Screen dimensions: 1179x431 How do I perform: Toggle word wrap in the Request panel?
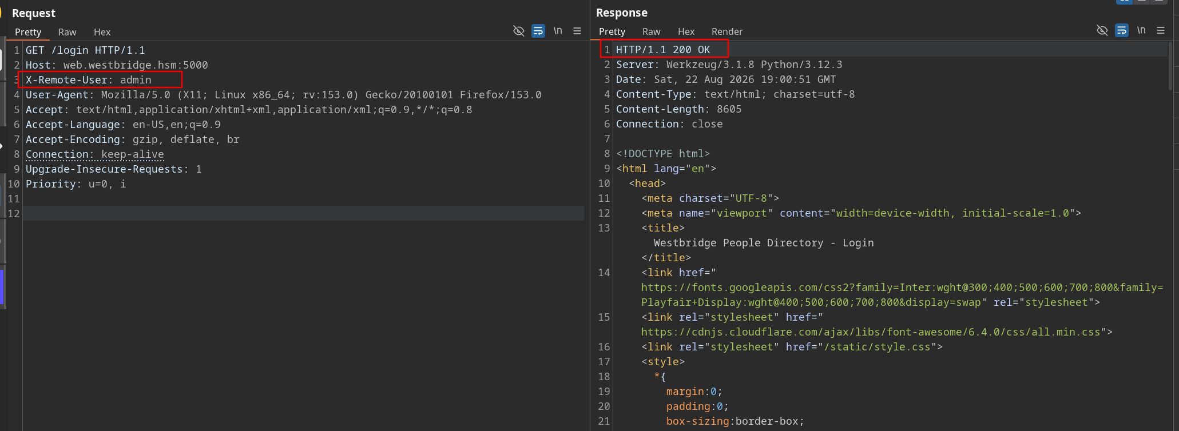pyautogui.click(x=538, y=31)
